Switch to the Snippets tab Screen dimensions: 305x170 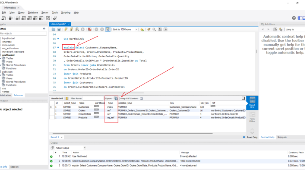coord(282,137)
